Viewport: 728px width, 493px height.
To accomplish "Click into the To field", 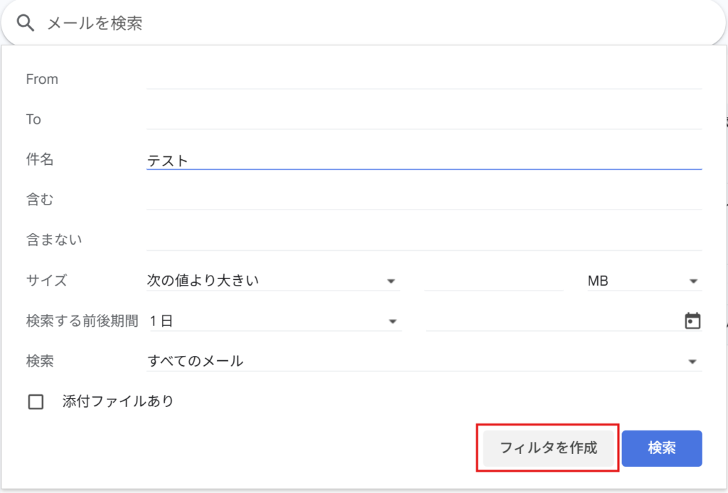I will [424, 119].
